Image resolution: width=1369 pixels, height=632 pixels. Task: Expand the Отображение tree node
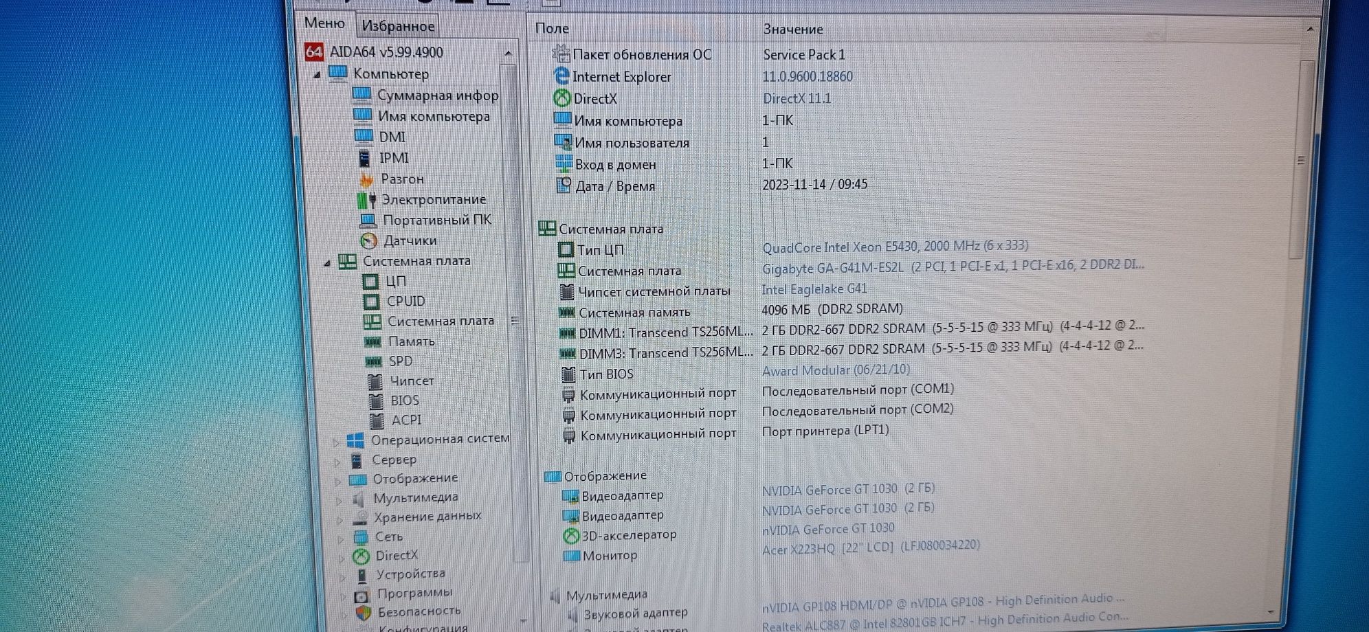click(337, 481)
